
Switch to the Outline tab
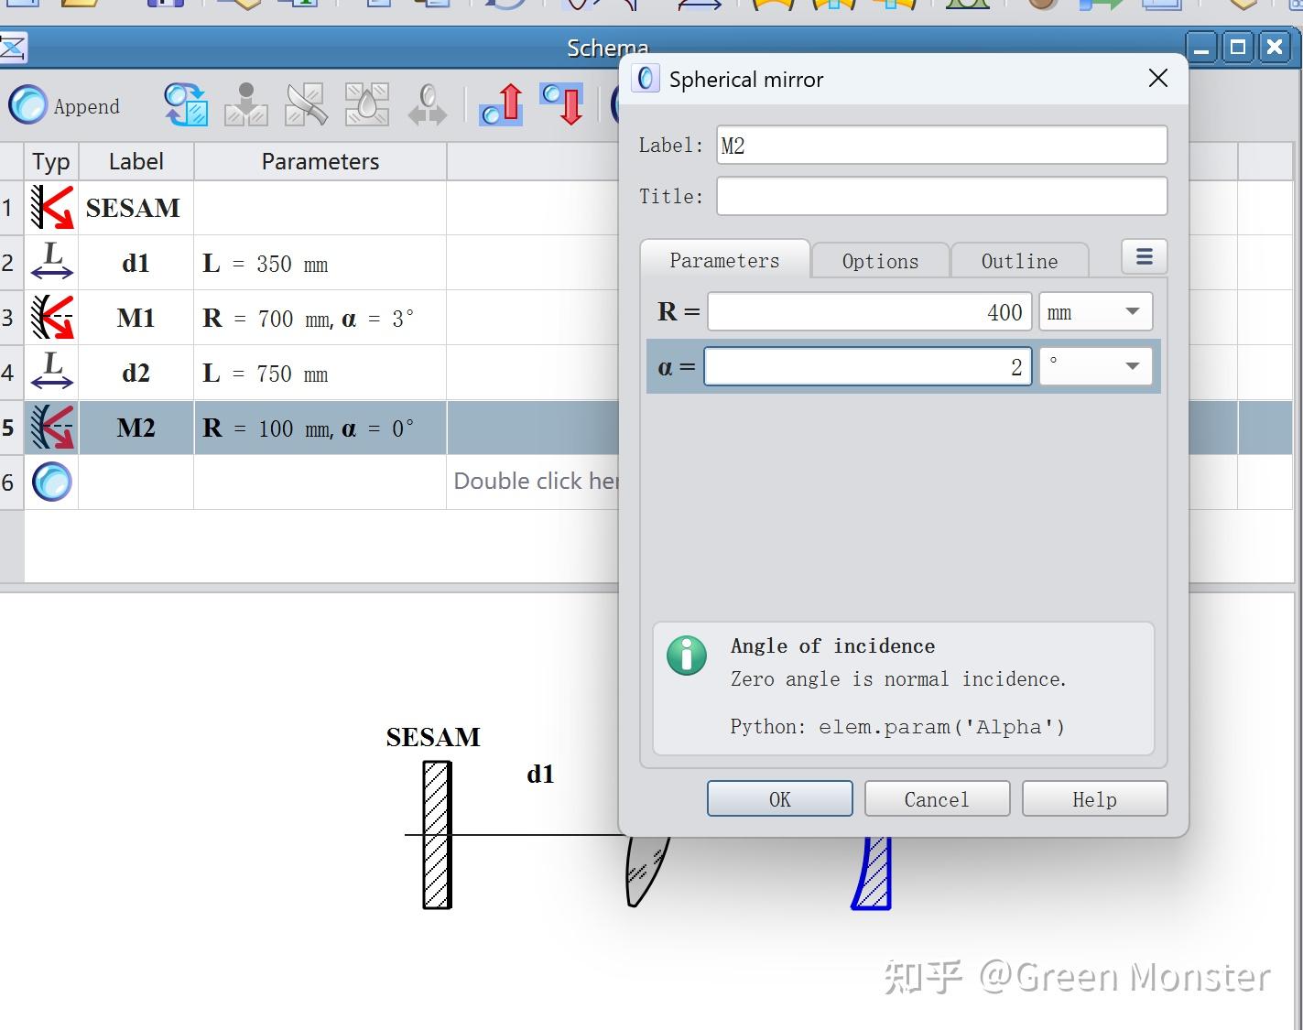[x=1019, y=261]
